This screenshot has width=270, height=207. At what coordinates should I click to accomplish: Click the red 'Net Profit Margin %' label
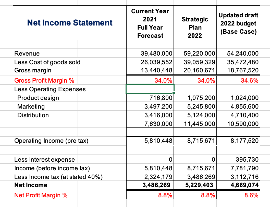[x=41, y=195]
